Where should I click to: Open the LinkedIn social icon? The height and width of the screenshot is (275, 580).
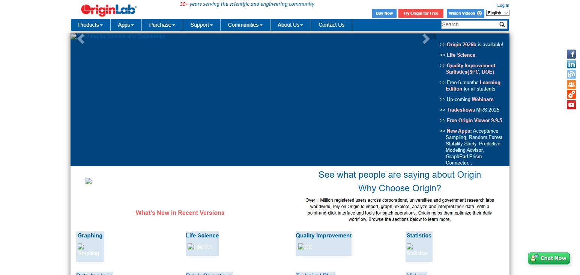click(571, 64)
